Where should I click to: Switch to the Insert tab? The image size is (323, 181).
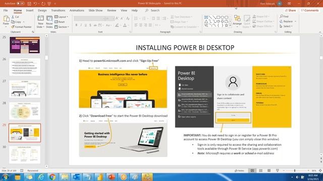tap(30, 10)
